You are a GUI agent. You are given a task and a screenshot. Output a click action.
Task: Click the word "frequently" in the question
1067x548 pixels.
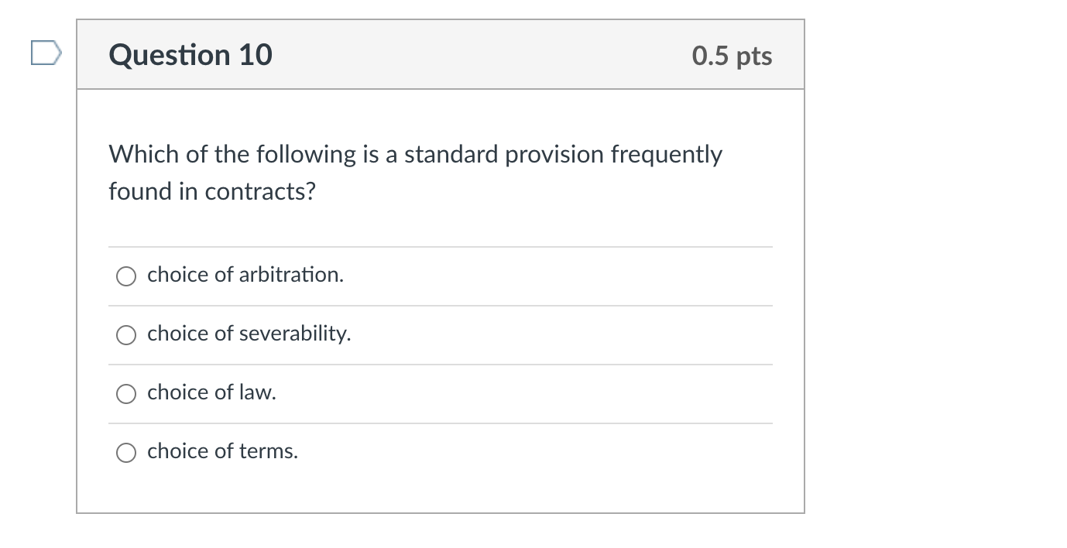click(666, 155)
